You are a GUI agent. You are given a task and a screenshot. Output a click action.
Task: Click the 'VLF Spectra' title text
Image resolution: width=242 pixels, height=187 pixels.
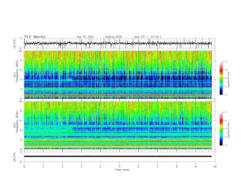coord(35,37)
